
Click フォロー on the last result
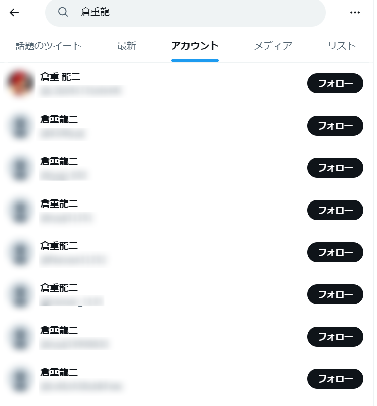(335, 379)
